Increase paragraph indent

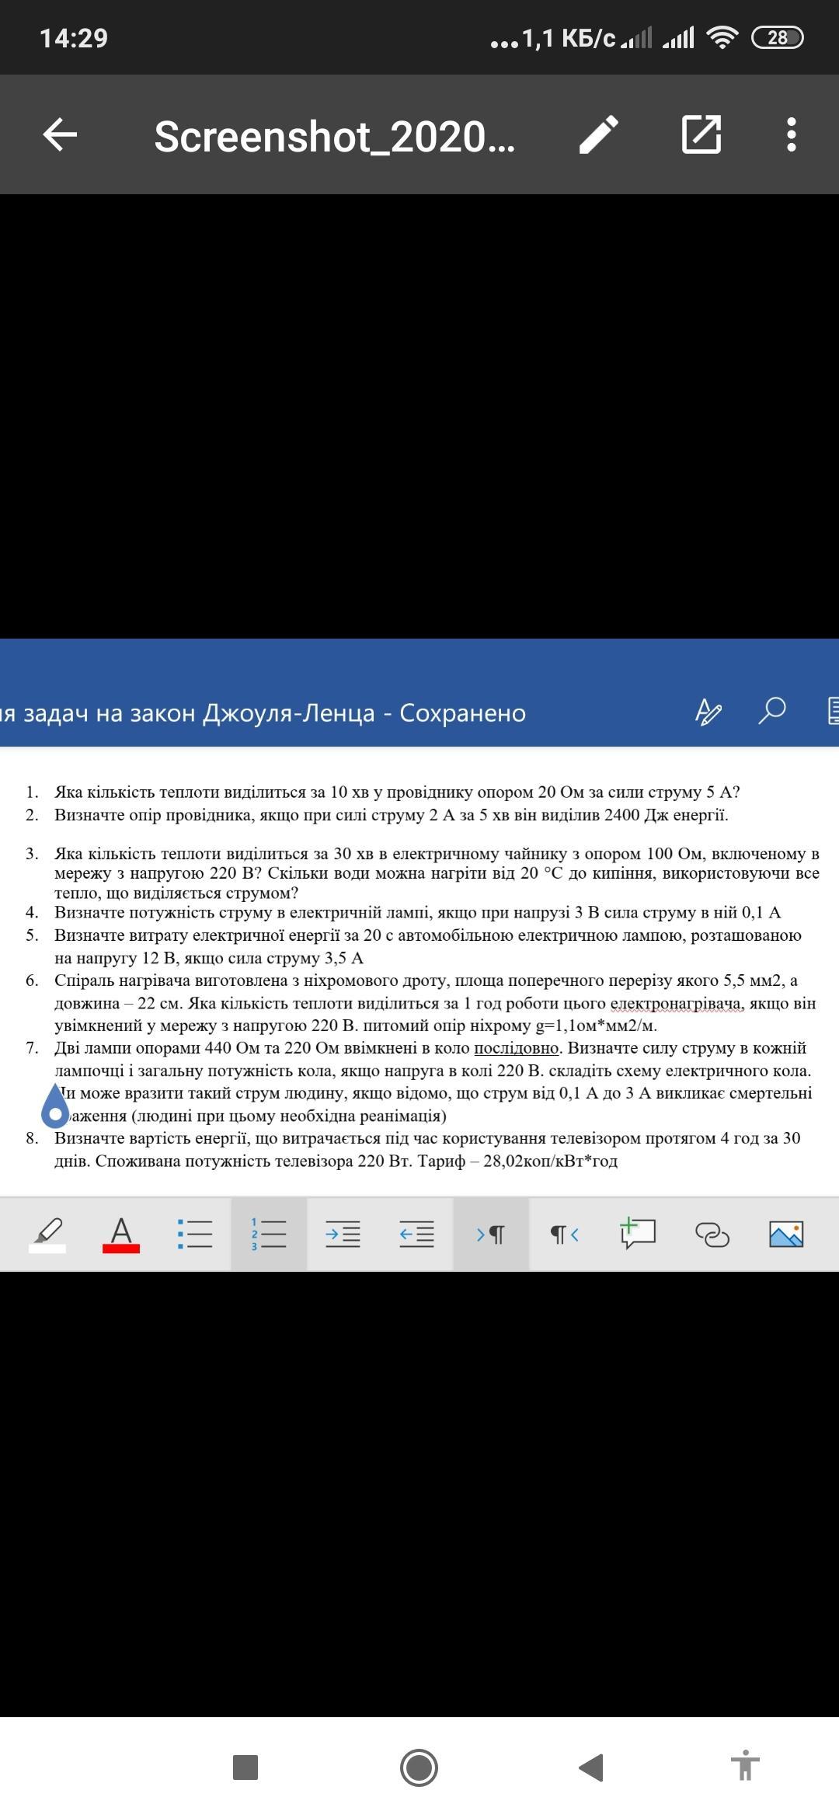click(x=343, y=1234)
